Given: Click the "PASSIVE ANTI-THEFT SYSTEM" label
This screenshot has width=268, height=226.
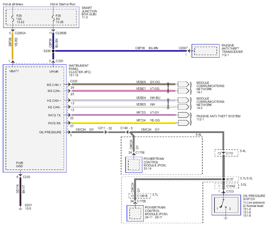Looking at the screenshot, I should point(219,116).
